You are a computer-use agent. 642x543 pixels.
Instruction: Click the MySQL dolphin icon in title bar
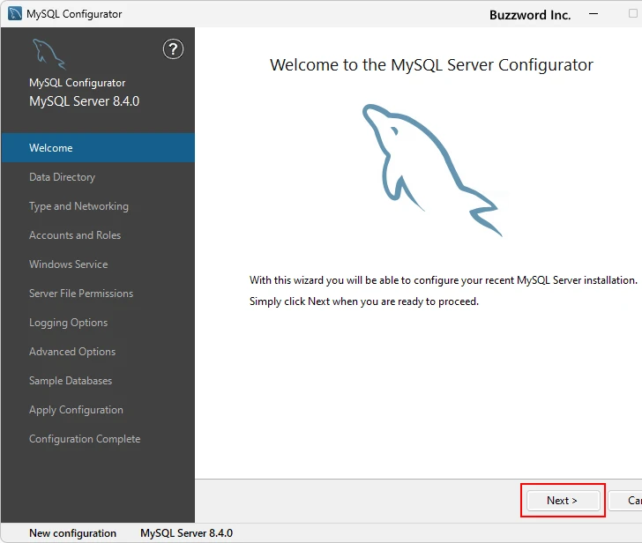[x=15, y=13]
